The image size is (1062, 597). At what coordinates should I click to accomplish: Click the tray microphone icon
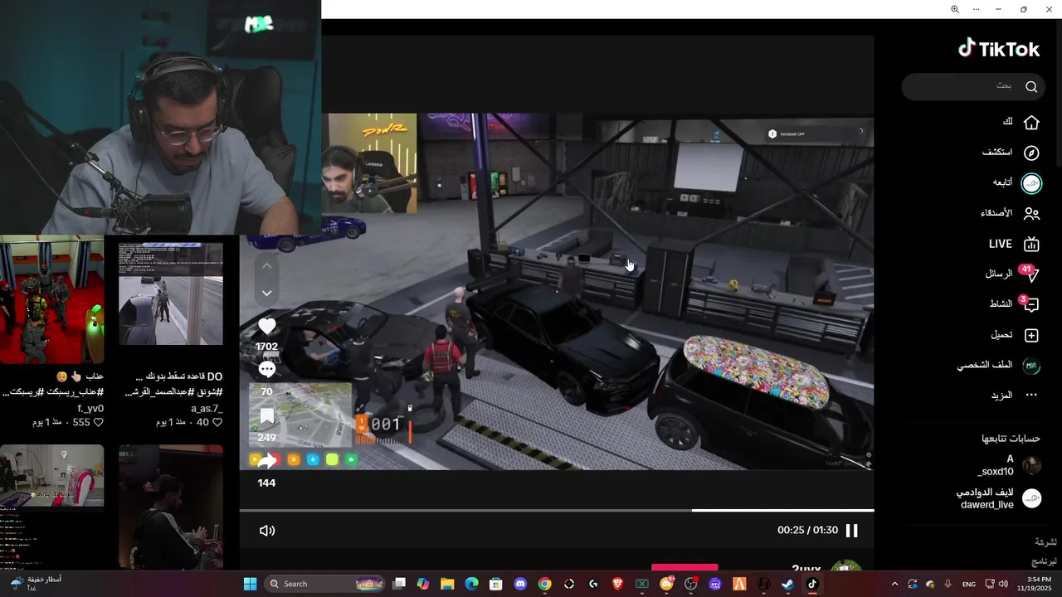[x=948, y=584]
